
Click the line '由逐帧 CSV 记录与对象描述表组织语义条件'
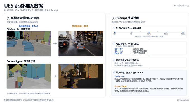(x=129, y=22)
